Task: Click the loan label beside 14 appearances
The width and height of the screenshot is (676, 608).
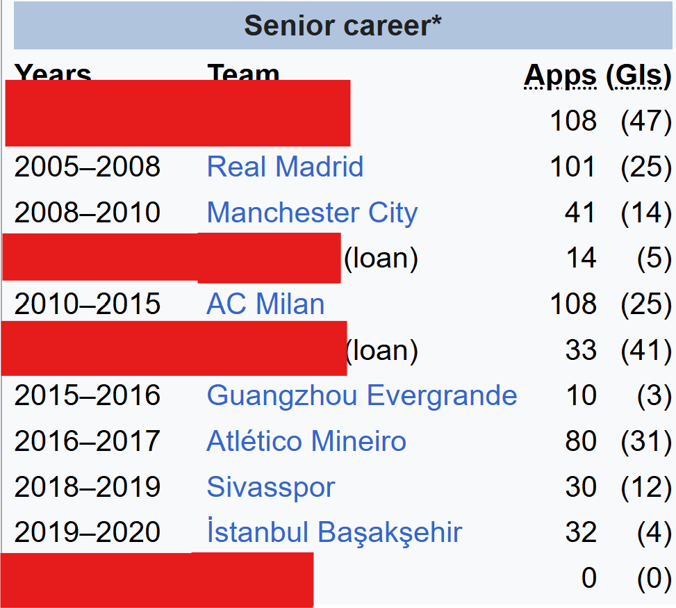Action: (381, 258)
